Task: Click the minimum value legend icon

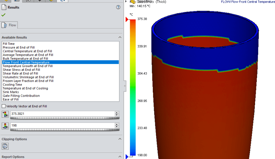Action: click(5, 126)
